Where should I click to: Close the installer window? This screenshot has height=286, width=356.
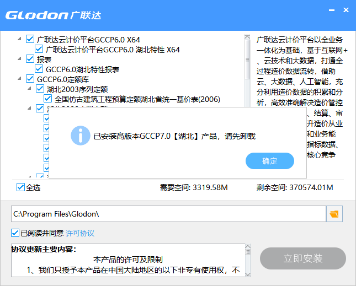click(346, 10)
